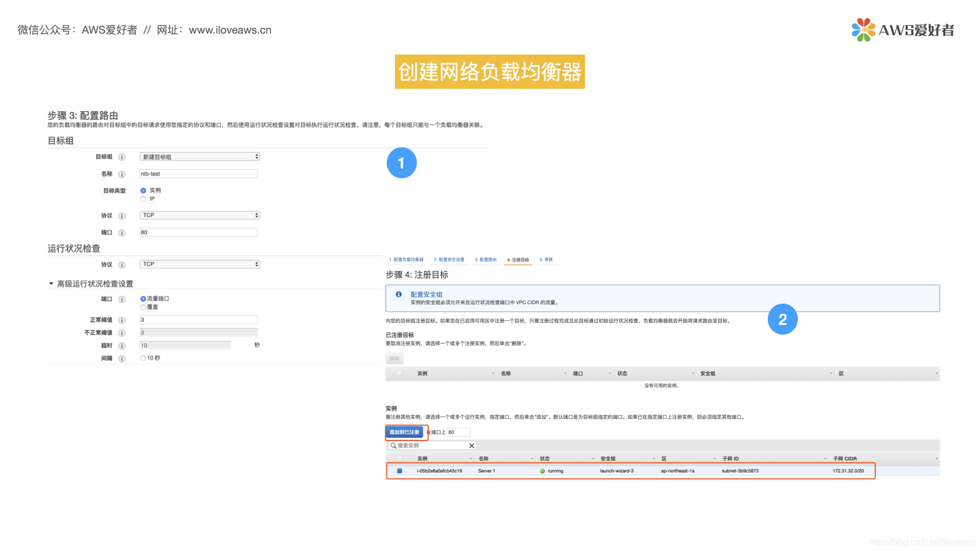Screen dimensions: 980x551
Task: Click the subnet-3b9c5873 cell
Action: pos(740,471)
